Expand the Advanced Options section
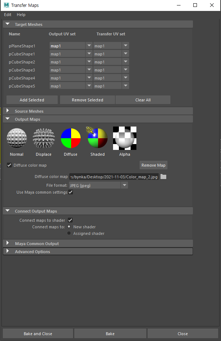The image size is (221, 341). pyautogui.click(x=8, y=251)
